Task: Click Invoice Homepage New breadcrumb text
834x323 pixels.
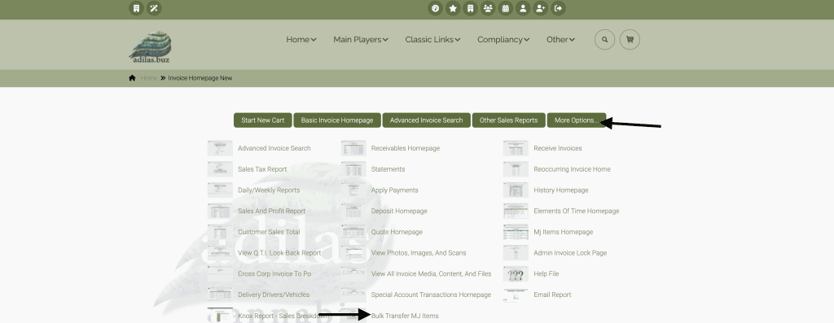Action: point(200,78)
